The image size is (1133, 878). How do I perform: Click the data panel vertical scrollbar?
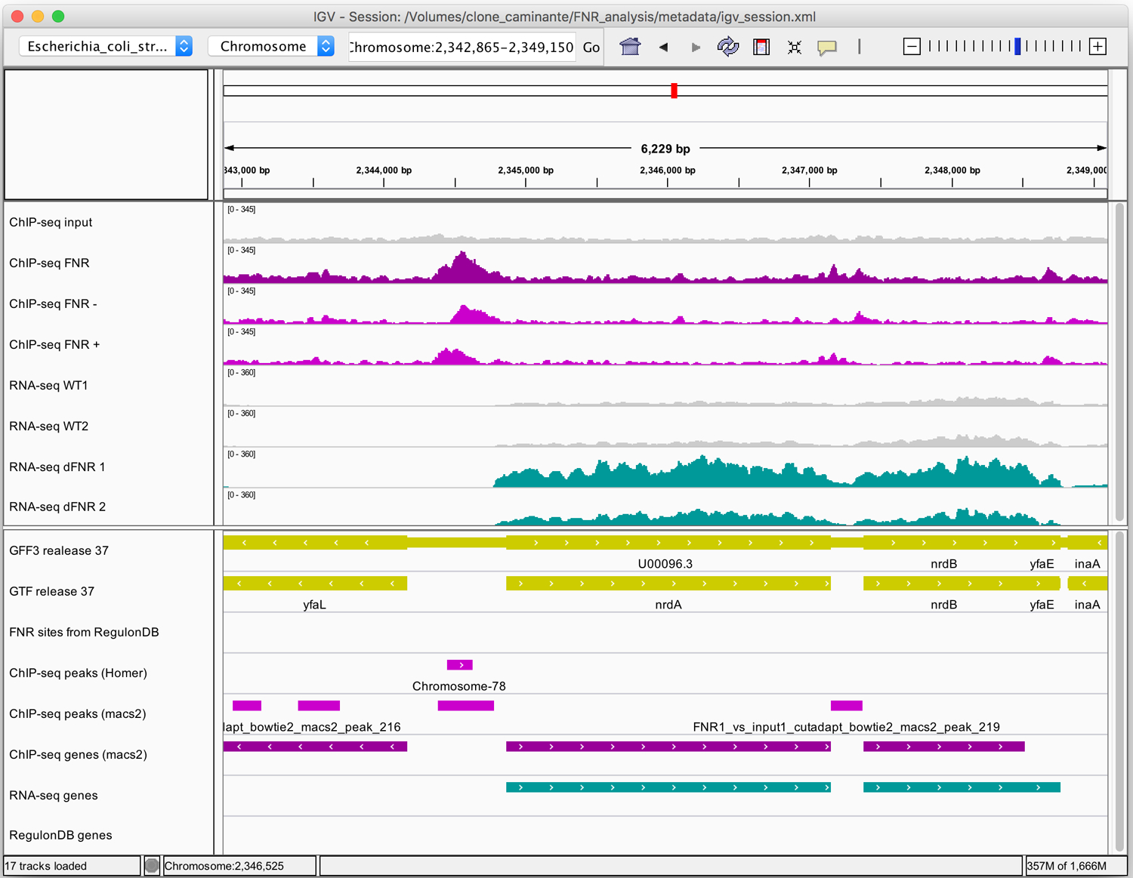[1119, 363]
